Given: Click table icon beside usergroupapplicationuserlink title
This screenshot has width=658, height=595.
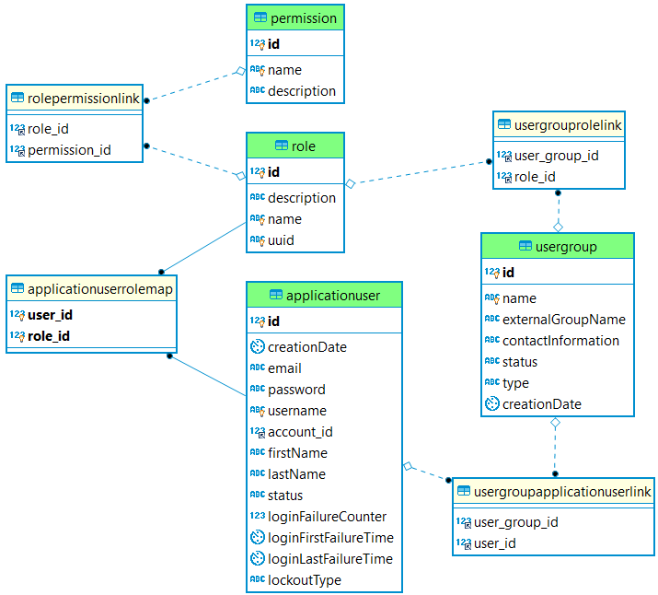Looking at the screenshot, I should point(464,491).
